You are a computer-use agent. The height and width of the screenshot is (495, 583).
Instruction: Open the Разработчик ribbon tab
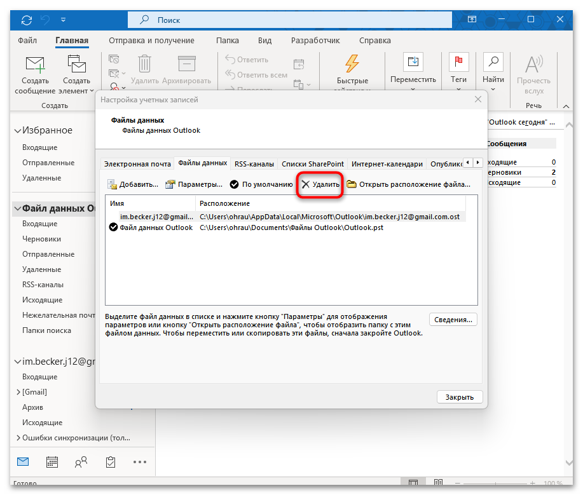315,40
